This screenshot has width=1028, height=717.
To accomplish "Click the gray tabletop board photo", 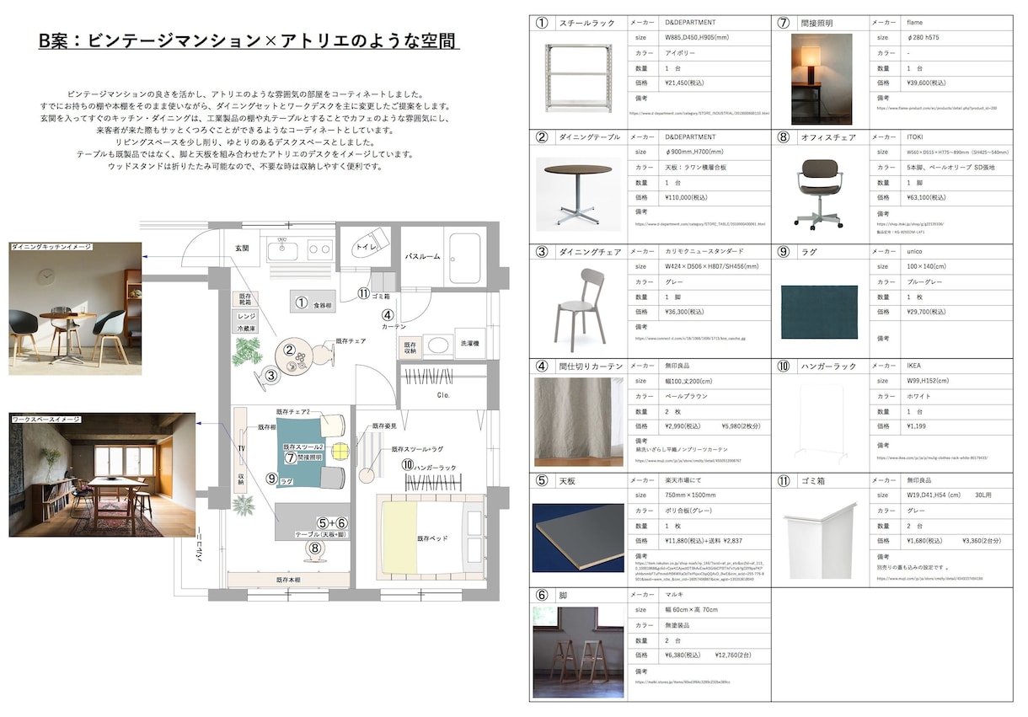I will [x=578, y=538].
